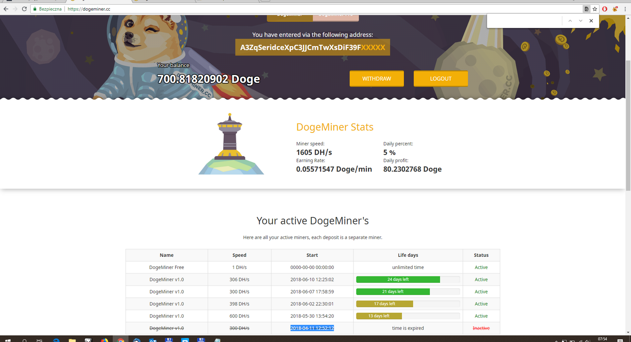Click the DogeMiner Free row name

pos(166,267)
